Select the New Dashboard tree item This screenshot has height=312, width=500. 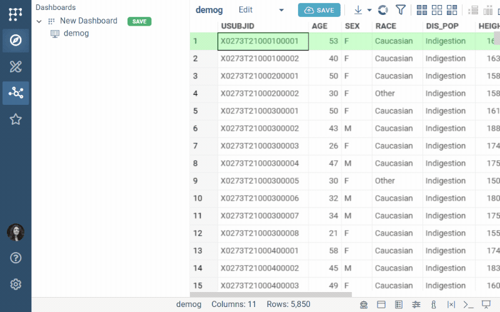point(89,21)
